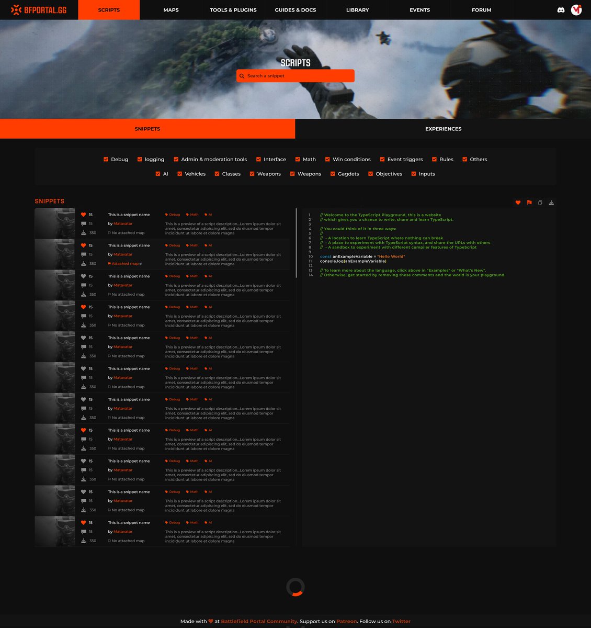Image resolution: width=591 pixels, height=628 pixels.
Task: Toggle the Vehicles filter checkbox
Action: coord(179,174)
